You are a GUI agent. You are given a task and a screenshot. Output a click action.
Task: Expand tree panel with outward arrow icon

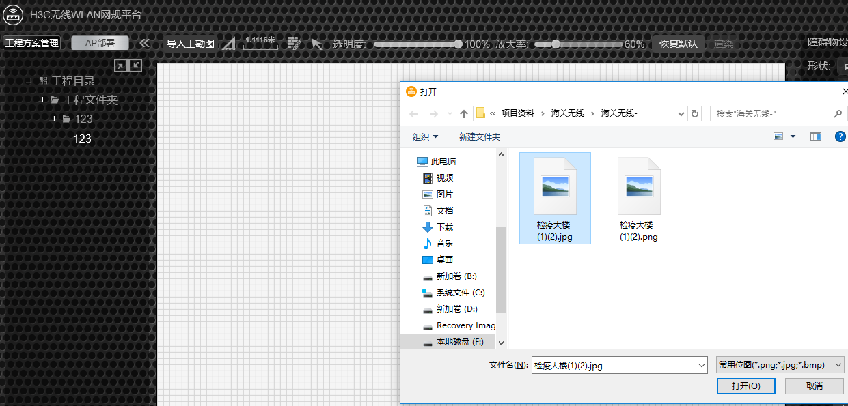point(120,65)
